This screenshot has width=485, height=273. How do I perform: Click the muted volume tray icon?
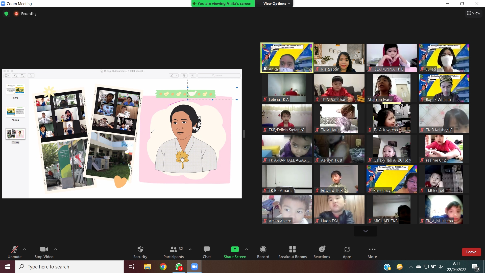[441, 267]
